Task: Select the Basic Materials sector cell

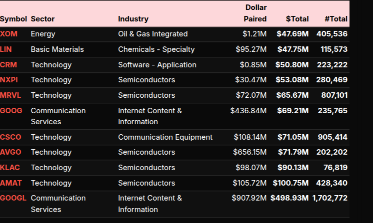Action: coord(57,49)
